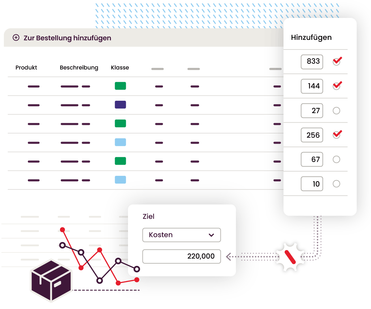Click the light blue class swatch in sixth row
This screenshot has height=309, width=371.
(x=120, y=180)
